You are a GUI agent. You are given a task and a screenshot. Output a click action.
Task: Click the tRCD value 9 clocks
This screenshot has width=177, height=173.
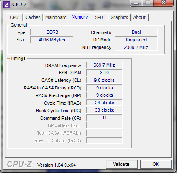[105, 88]
